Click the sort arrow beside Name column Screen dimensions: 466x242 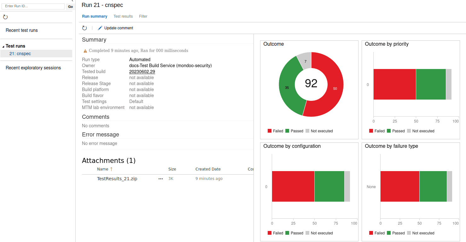coord(111,169)
